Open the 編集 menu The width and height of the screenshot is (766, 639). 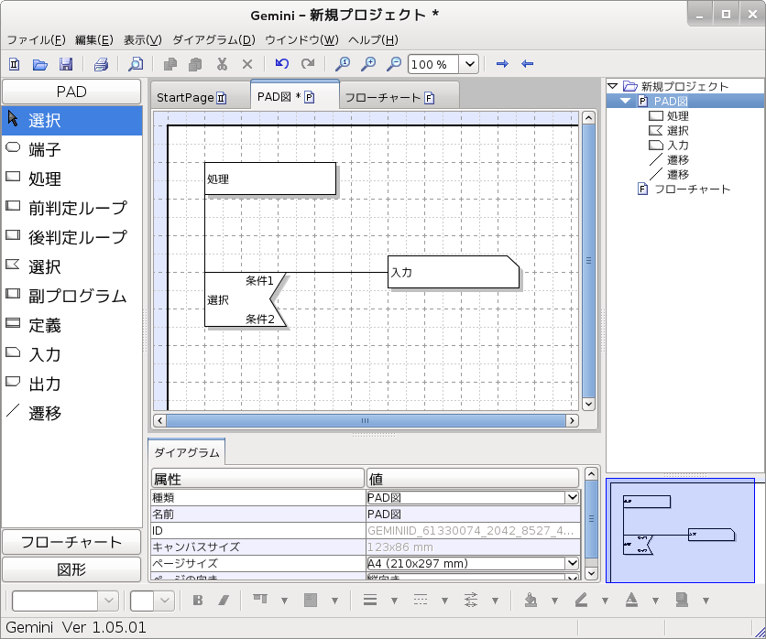click(x=94, y=40)
